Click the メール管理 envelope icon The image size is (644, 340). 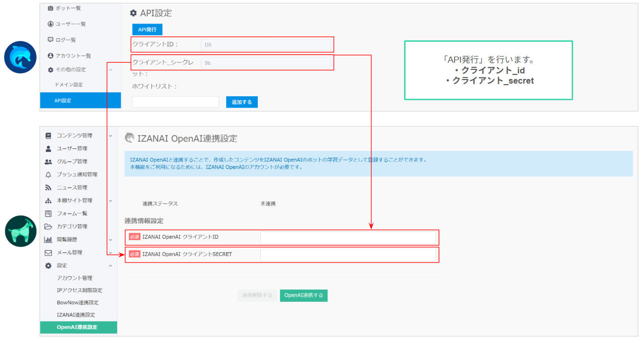(48, 253)
